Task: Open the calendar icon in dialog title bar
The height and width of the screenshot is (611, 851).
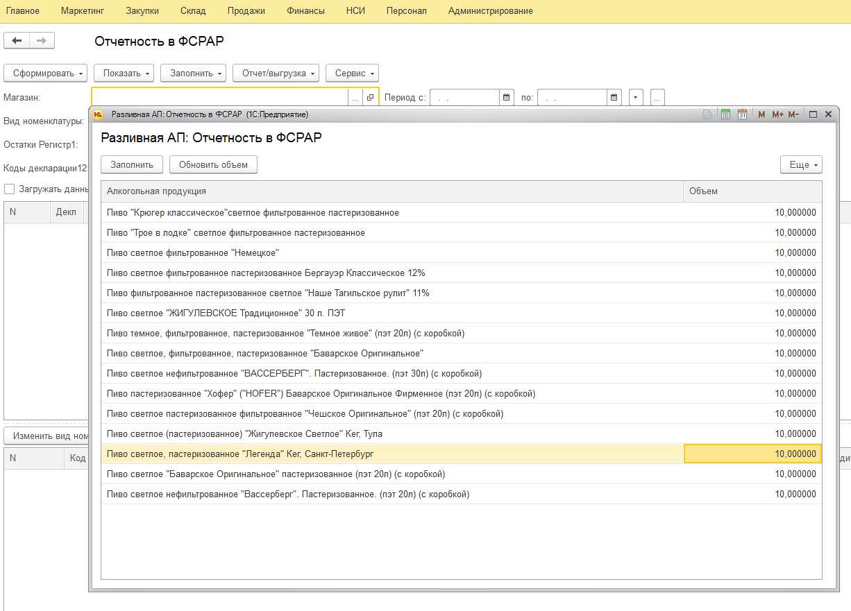Action: click(742, 114)
